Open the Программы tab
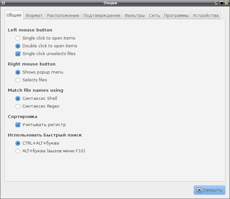The image size is (230, 199). pos(176,15)
